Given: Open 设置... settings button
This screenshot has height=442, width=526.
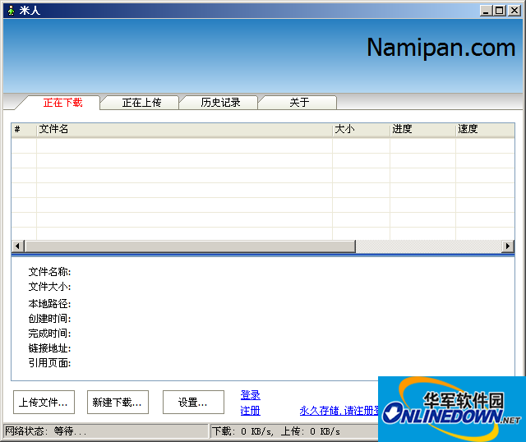Looking at the screenshot, I should coord(193,403).
